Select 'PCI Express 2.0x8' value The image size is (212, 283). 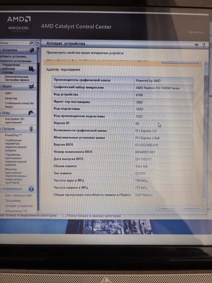tap(147, 138)
